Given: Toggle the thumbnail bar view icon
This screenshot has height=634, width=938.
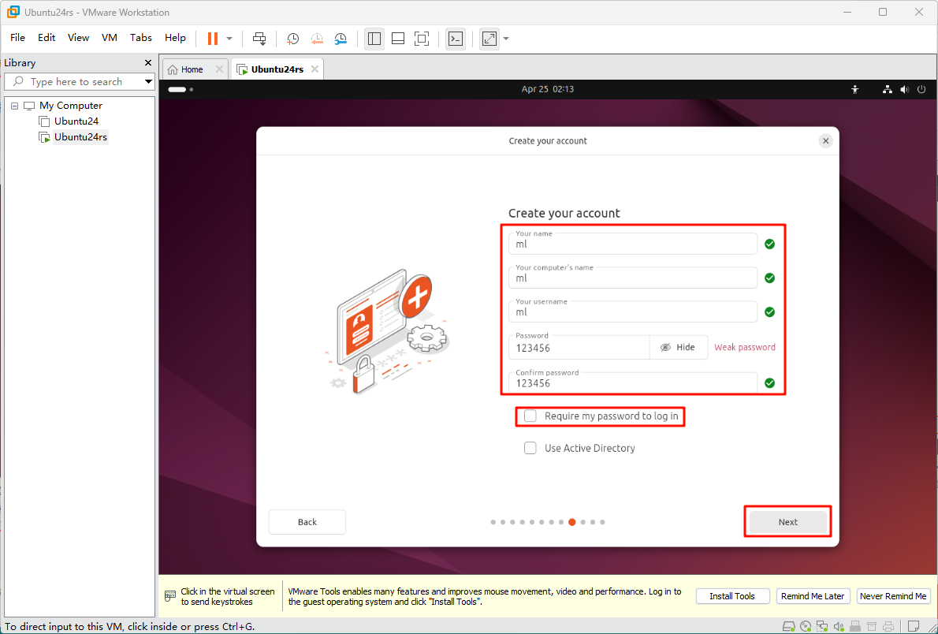Looking at the screenshot, I should (398, 39).
